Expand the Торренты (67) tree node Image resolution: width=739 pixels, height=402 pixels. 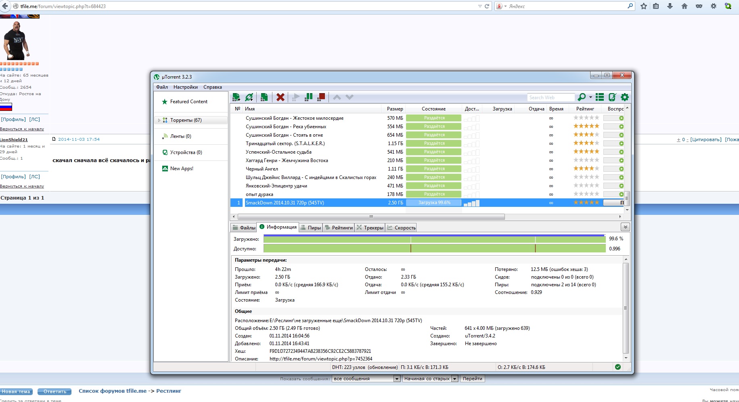159,120
